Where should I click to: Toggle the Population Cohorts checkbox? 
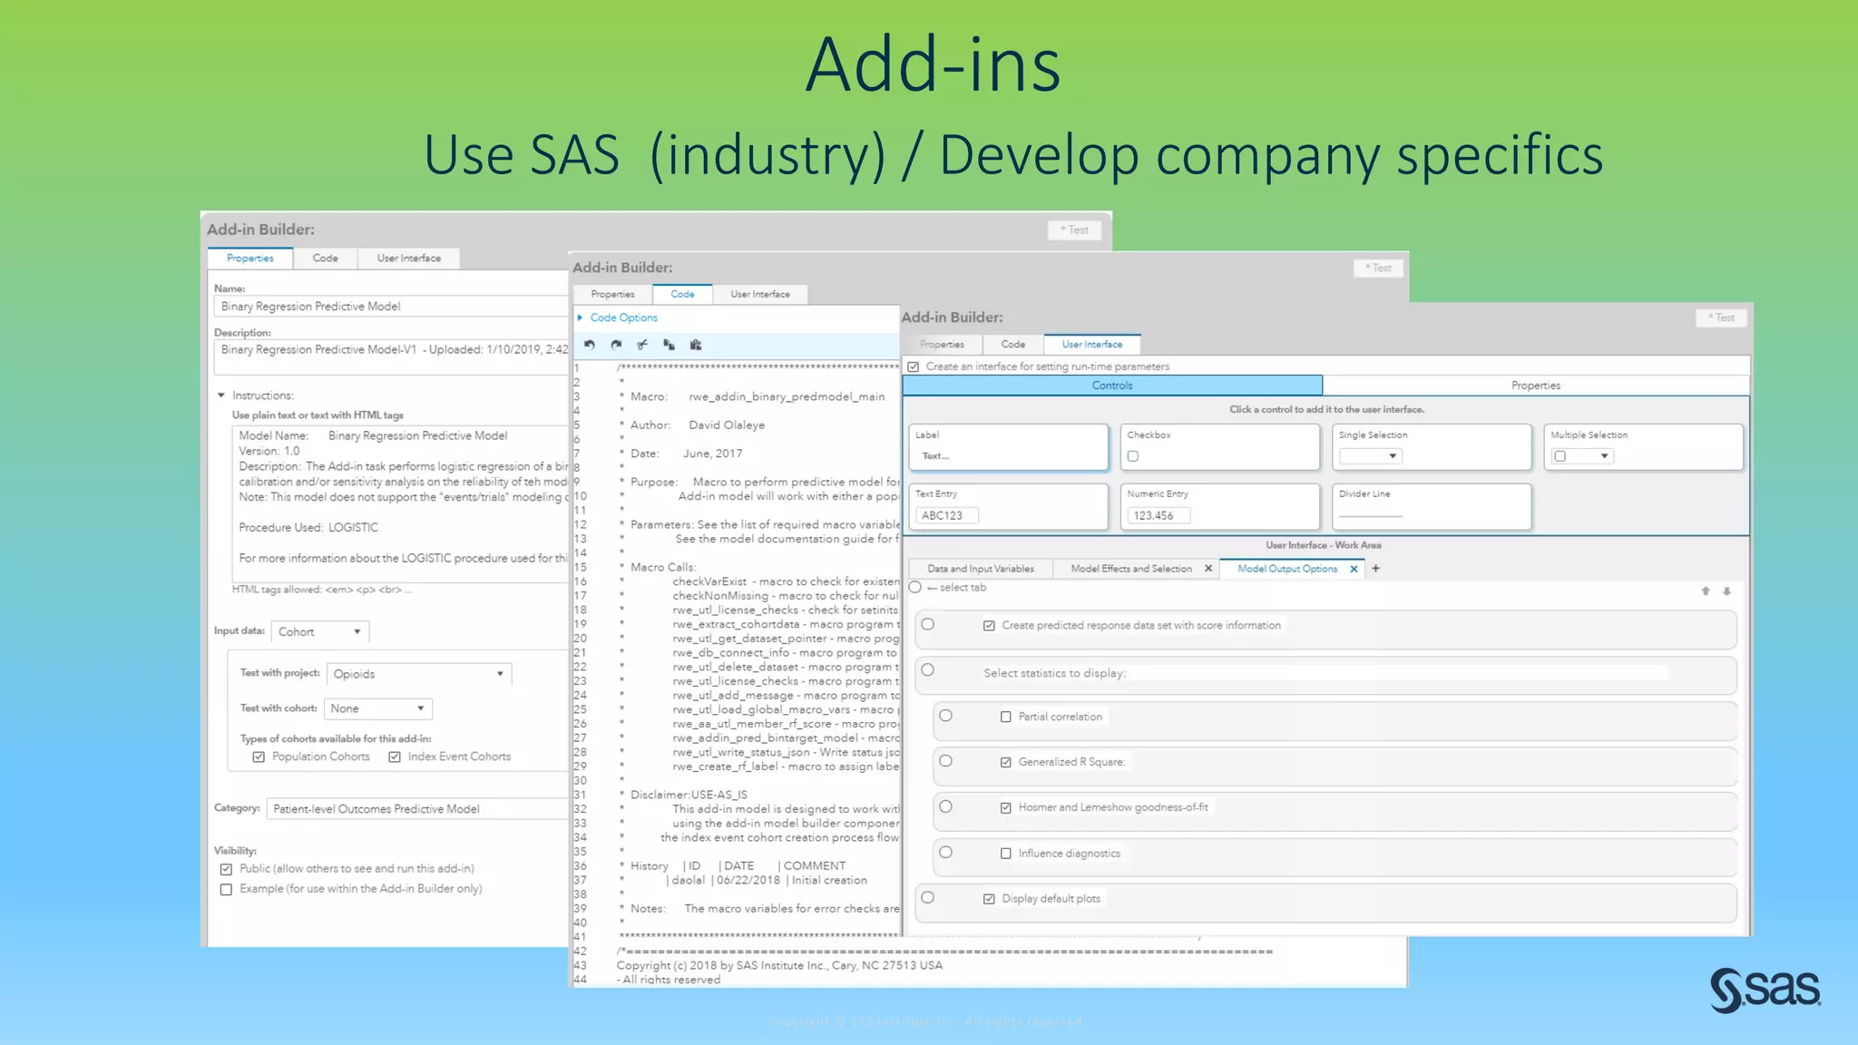pos(259,757)
